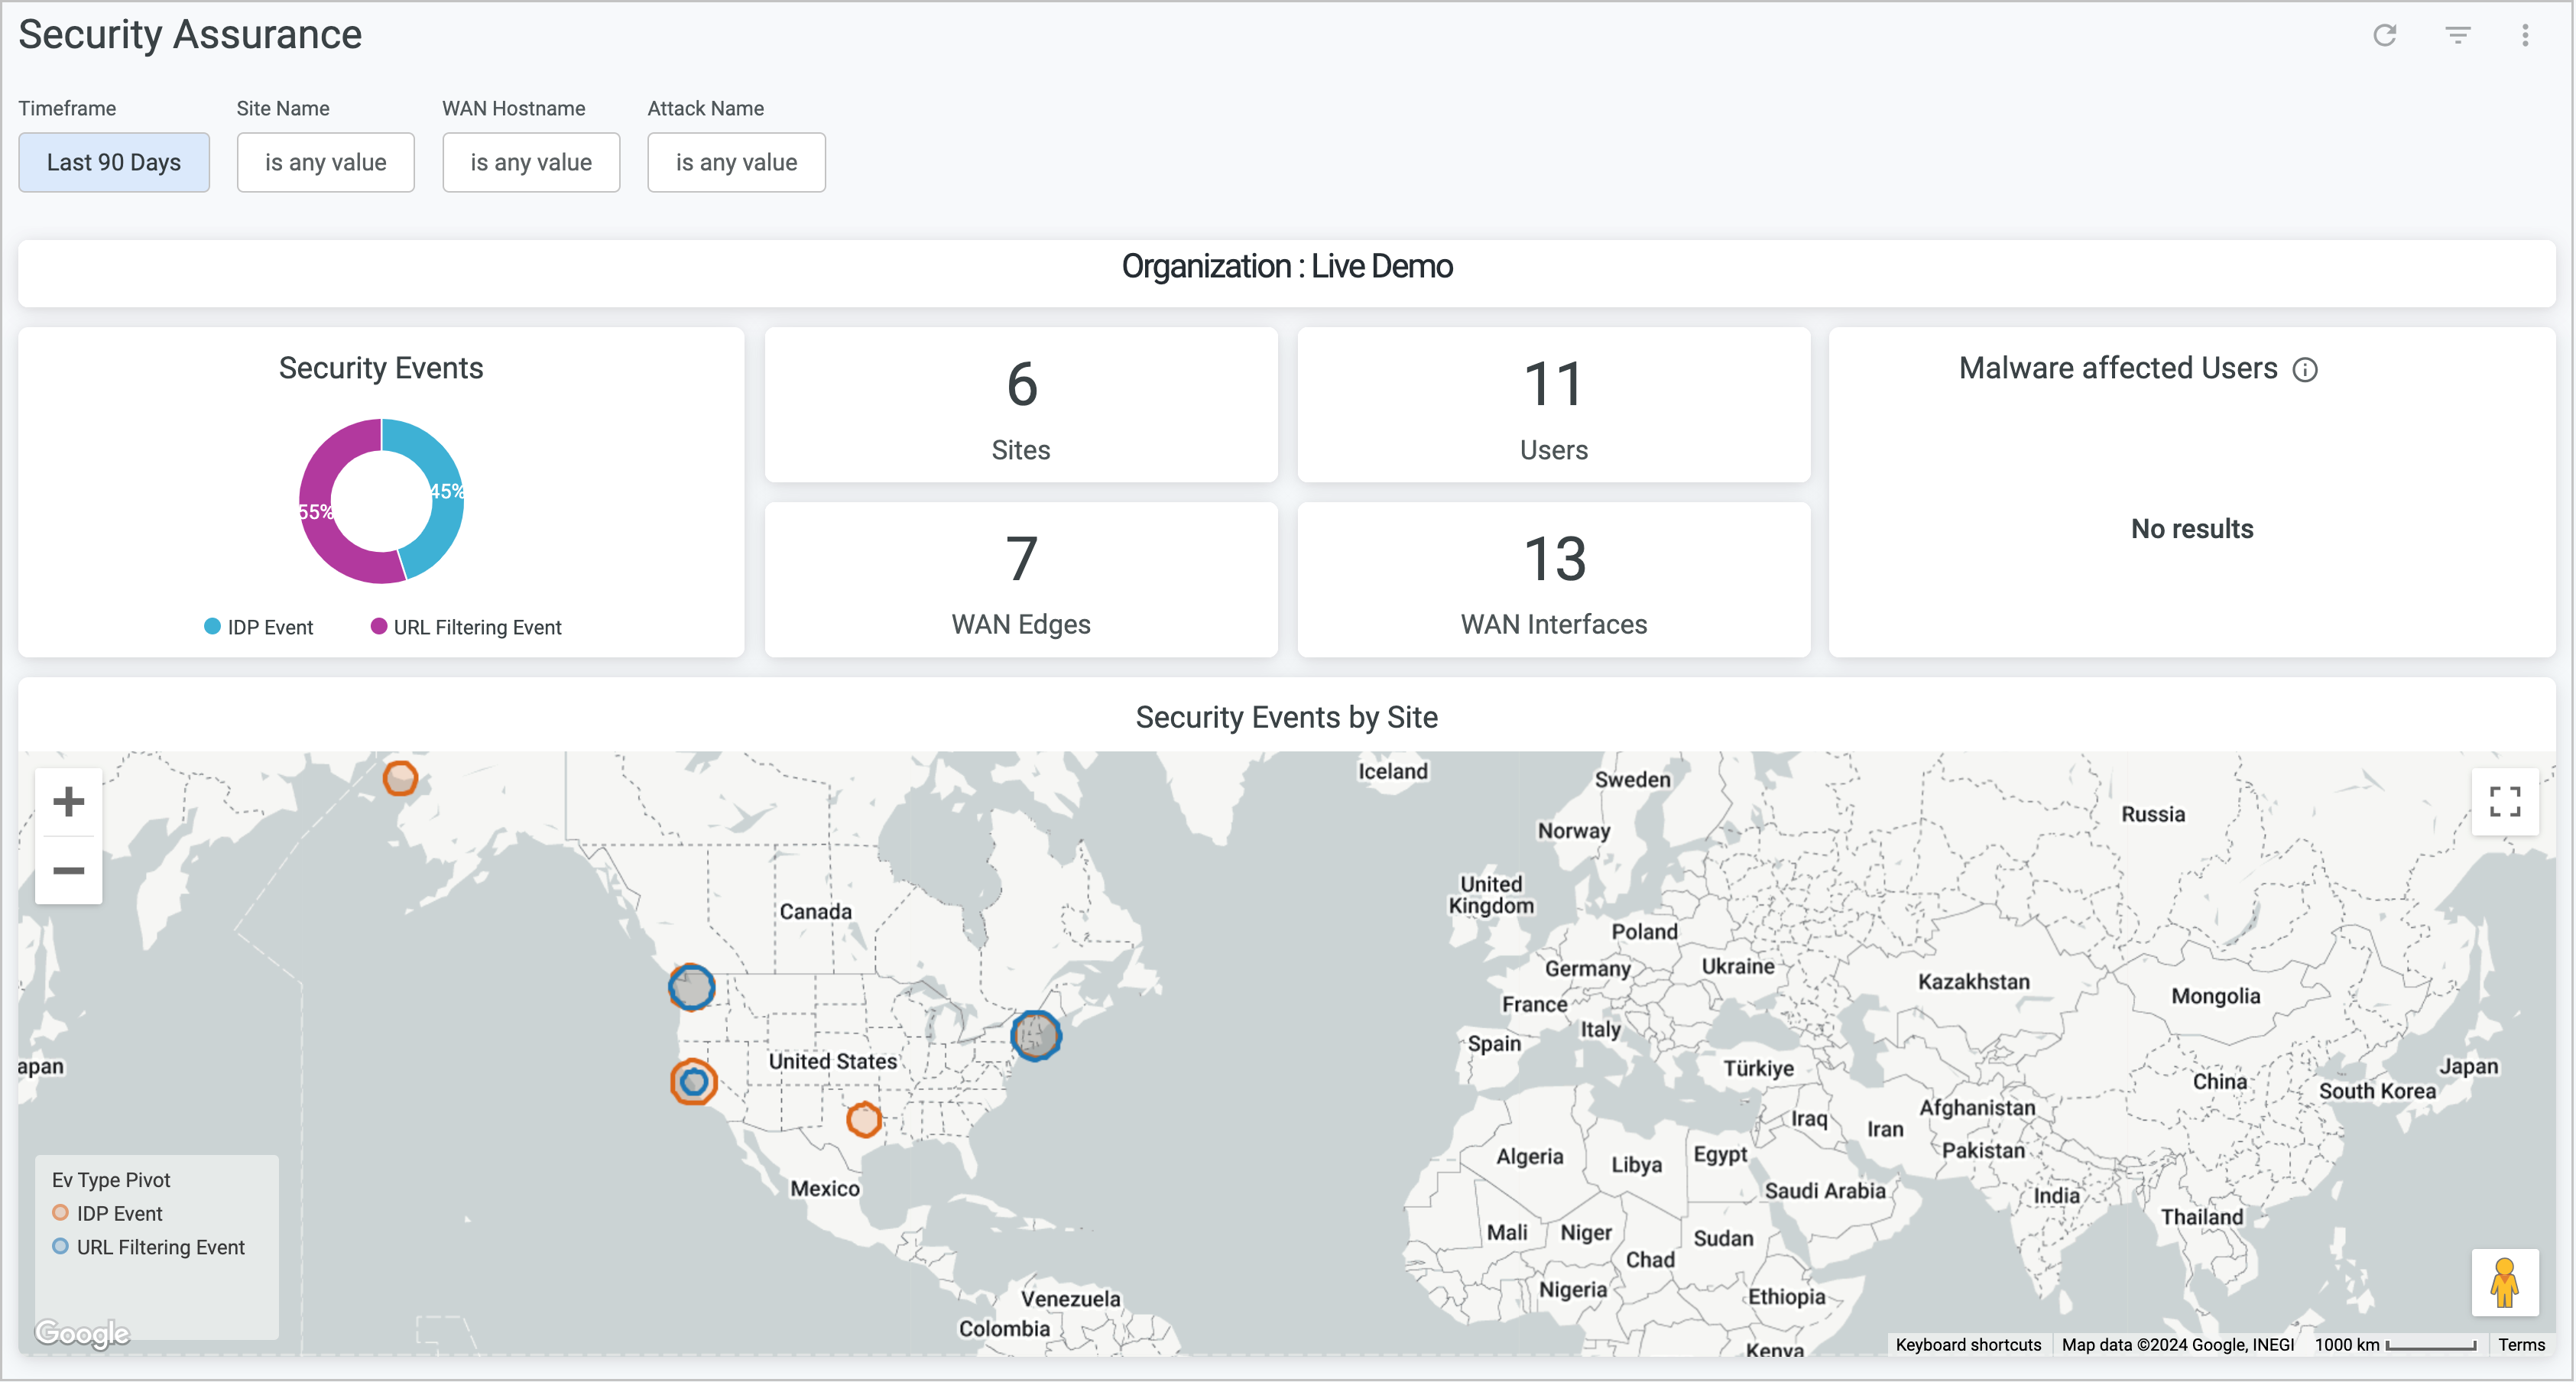Open the Timeframe Last 90 Days filter
This screenshot has height=1382, width=2576.
click(114, 162)
